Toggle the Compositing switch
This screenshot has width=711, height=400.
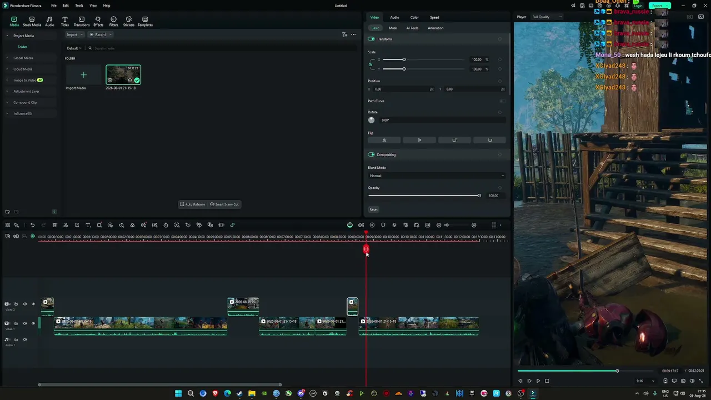[x=371, y=154]
